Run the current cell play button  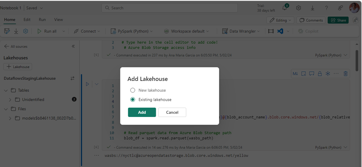[x=87, y=84]
